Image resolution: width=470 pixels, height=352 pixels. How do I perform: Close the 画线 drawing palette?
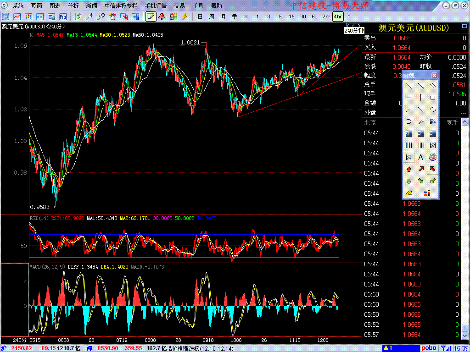[434, 76]
